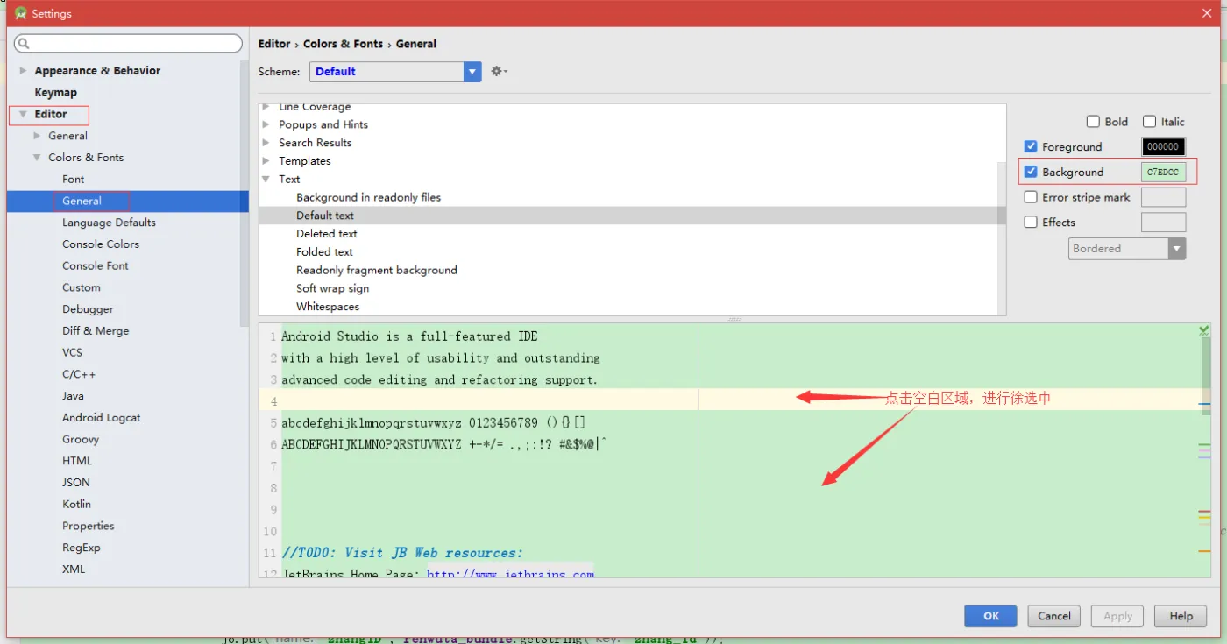This screenshot has width=1227, height=644.
Task: Enable the Effects checkbox
Action: coord(1031,222)
